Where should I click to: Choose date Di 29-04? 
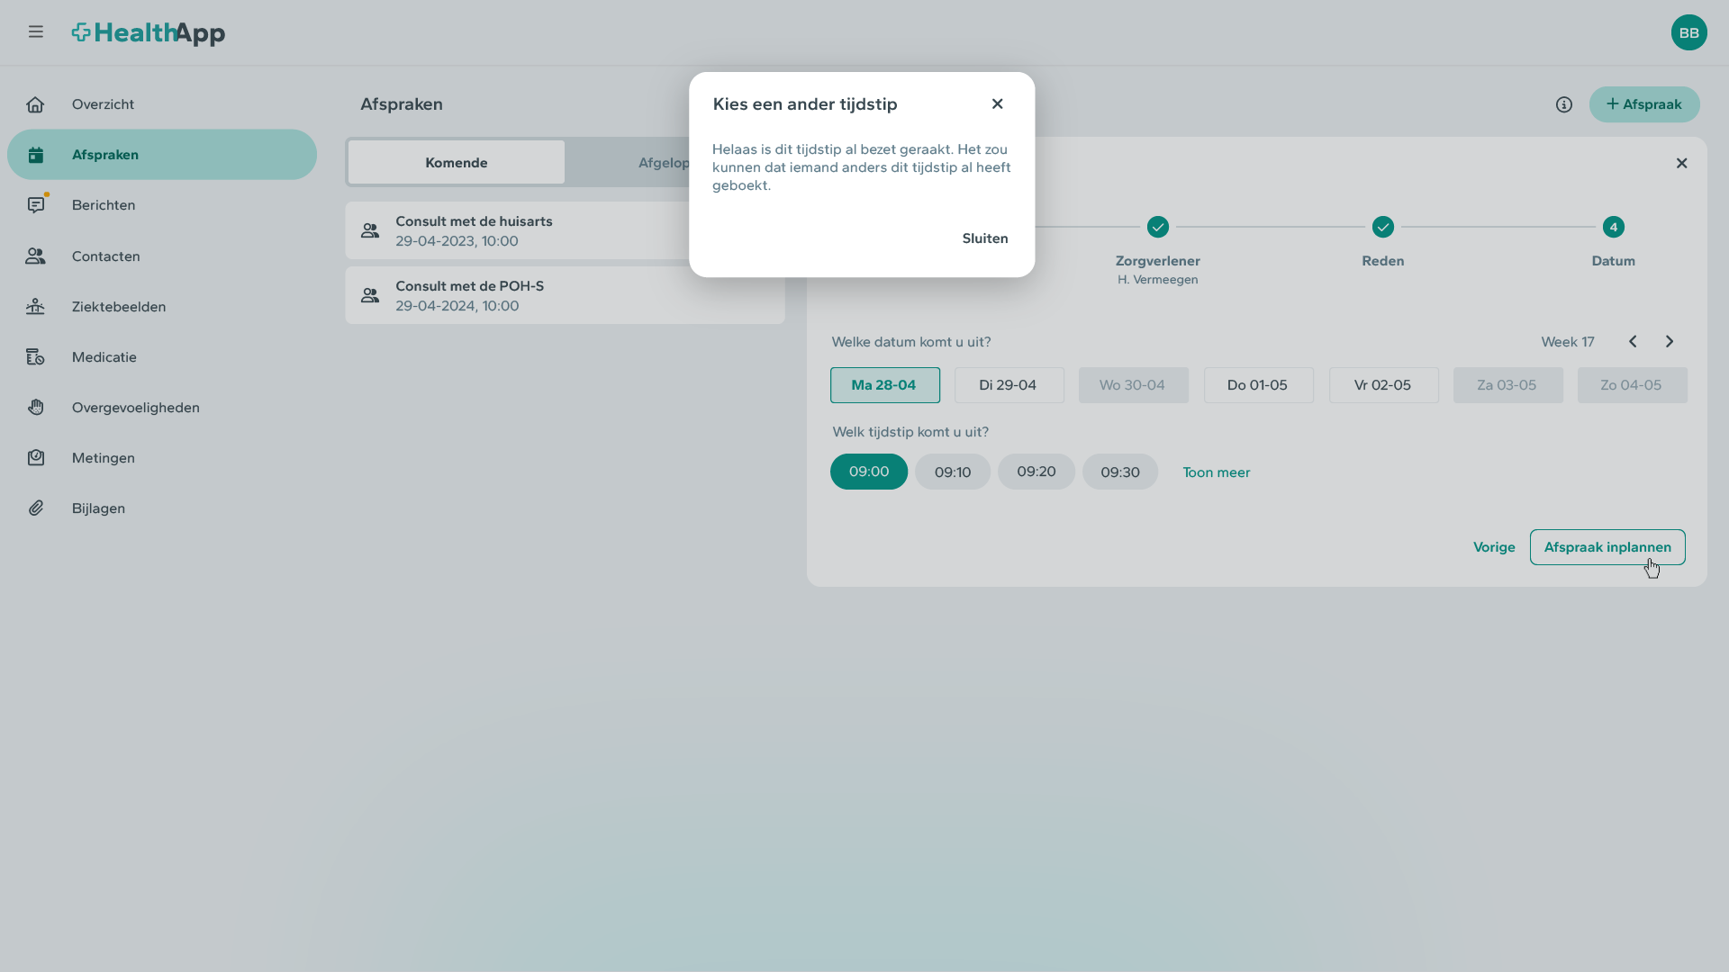tap(1008, 385)
